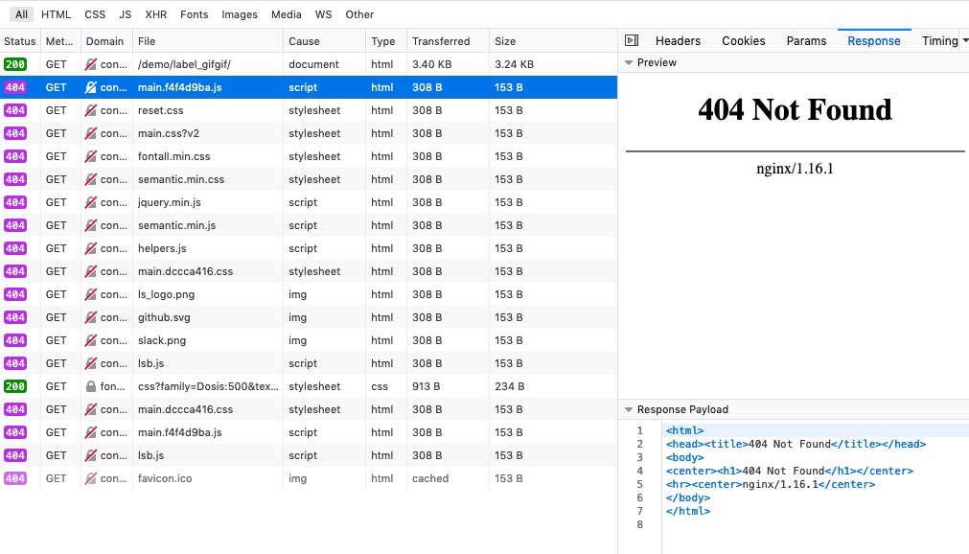
Task: Click the split-pane icon left of Headers
Action: pos(631,41)
